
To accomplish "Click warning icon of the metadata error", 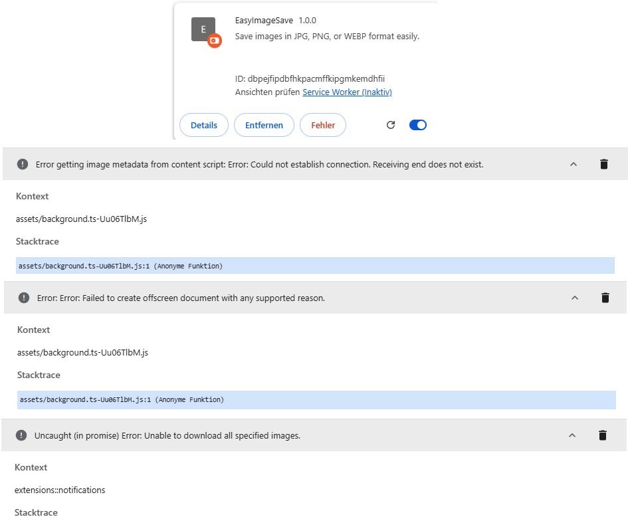I will pyautogui.click(x=23, y=164).
